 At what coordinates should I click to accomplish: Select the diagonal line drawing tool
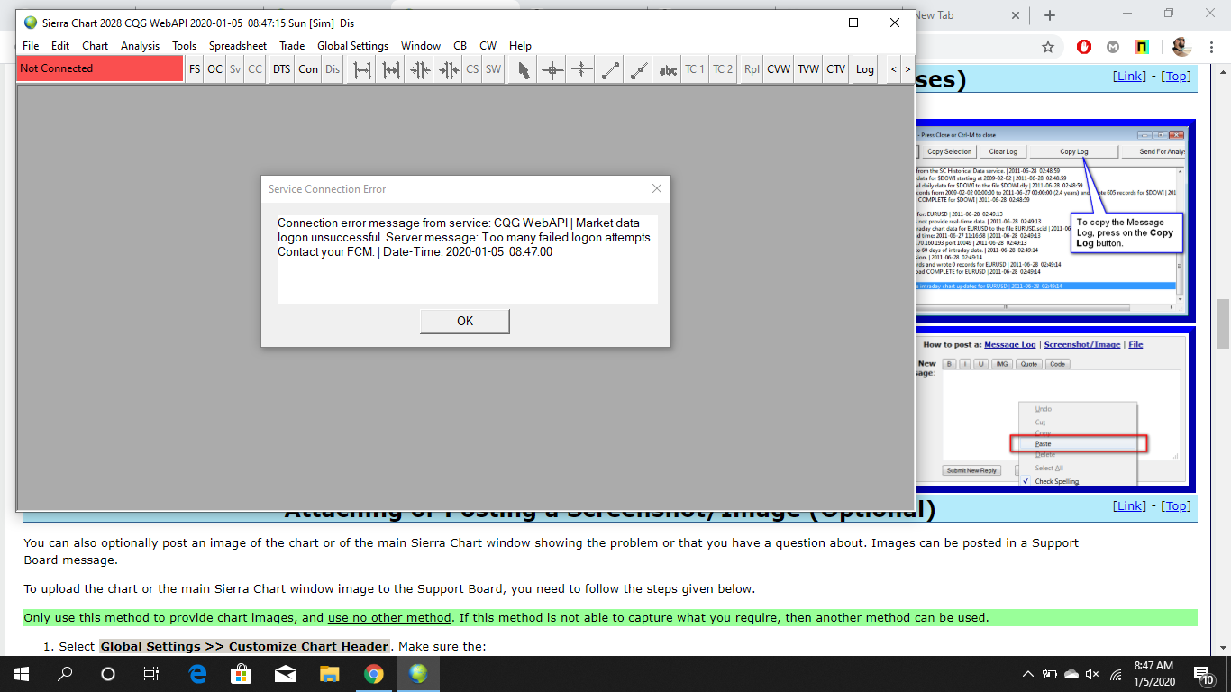click(610, 69)
